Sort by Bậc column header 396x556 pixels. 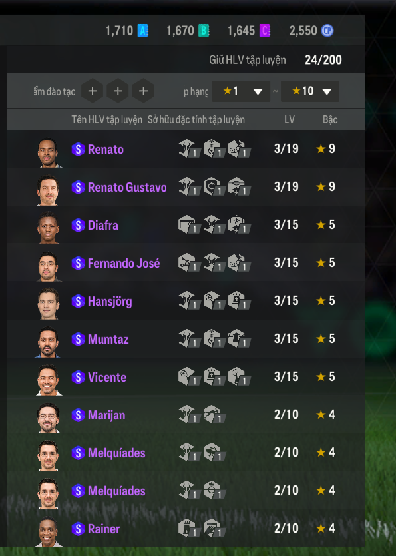330,119
